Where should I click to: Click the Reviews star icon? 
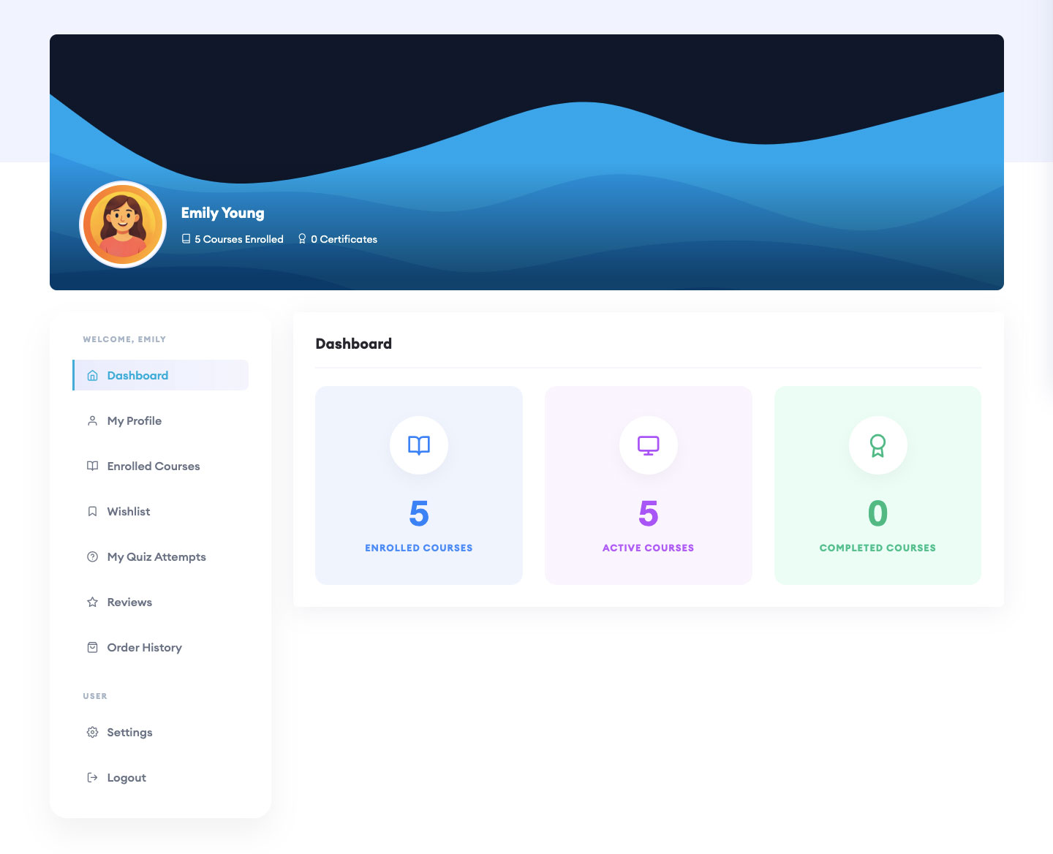[92, 602]
